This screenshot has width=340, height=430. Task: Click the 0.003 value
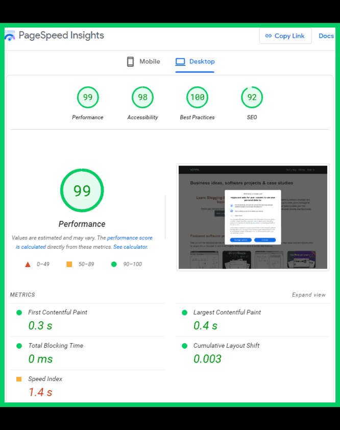tap(207, 359)
